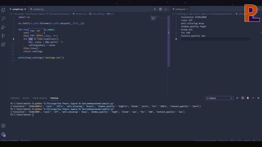Open the Manage gear menu
The image size is (262, 147).
(3, 134)
